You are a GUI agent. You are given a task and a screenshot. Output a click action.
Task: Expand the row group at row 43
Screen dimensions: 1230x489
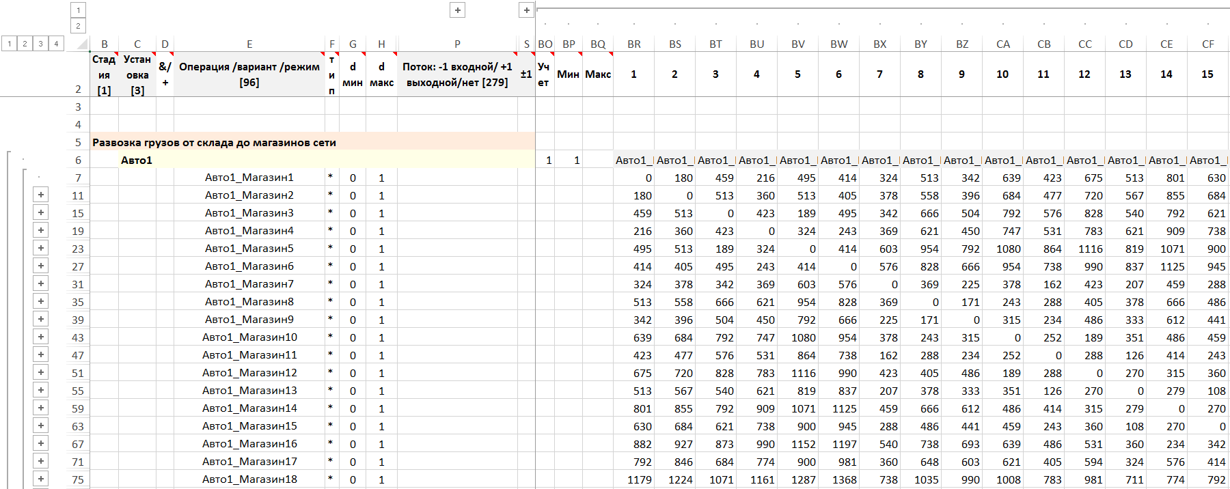pos(41,337)
